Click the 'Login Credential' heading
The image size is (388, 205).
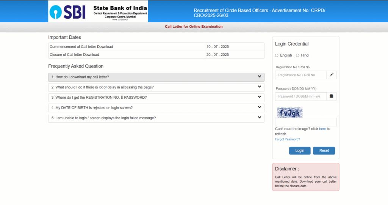click(x=292, y=44)
